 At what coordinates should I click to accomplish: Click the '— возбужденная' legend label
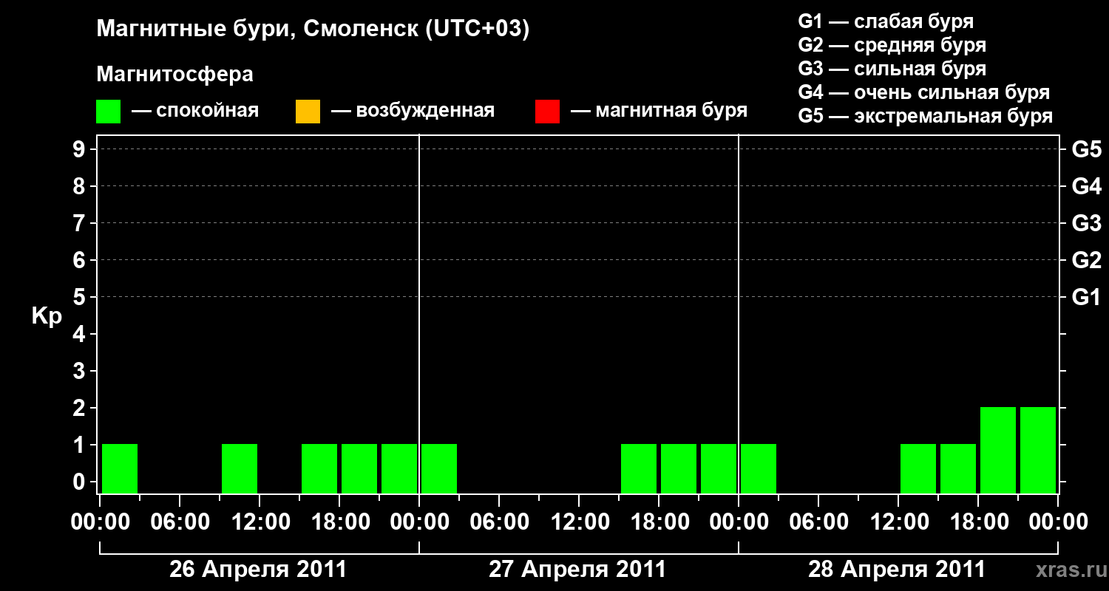413,112
